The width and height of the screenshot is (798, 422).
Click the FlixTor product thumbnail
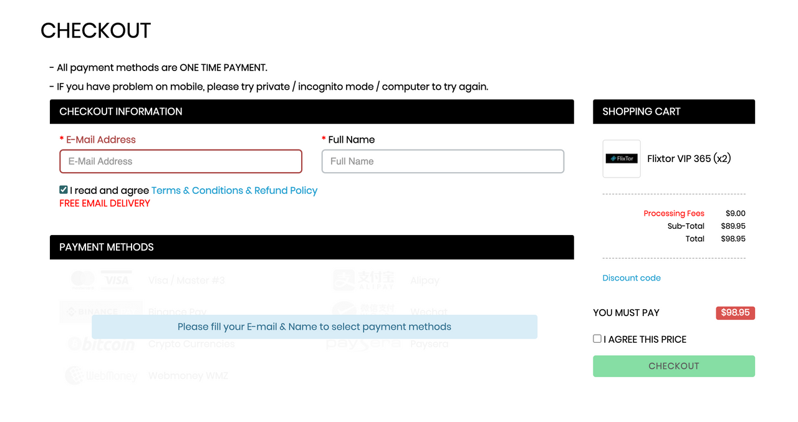click(x=622, y=158)
